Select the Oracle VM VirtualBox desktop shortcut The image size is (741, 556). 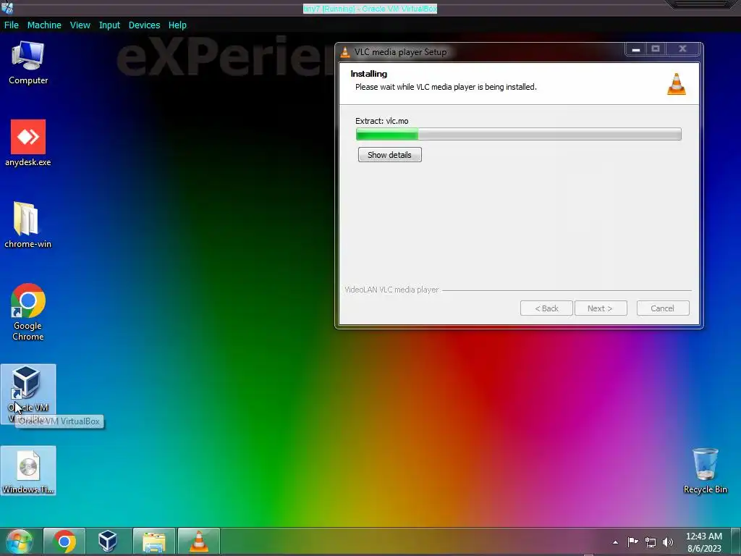pos(28,394)
